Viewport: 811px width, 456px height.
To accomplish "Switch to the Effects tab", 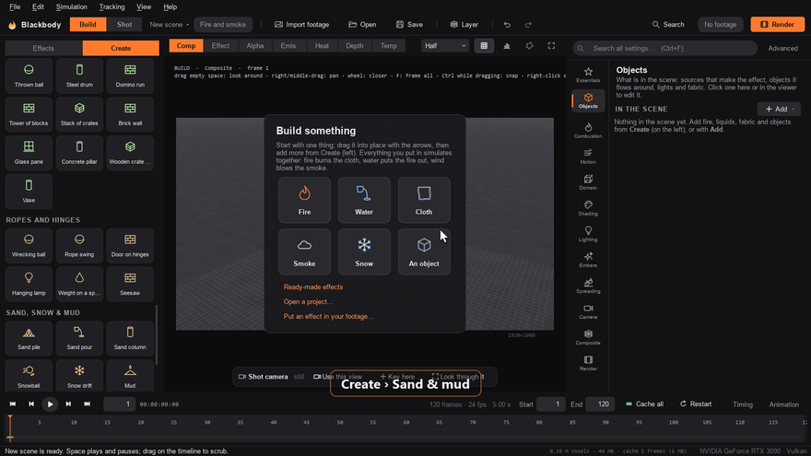I will [x=43, y=48].
